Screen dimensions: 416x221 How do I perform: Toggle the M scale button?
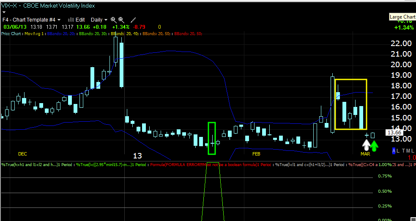click(x=408, y=151)
